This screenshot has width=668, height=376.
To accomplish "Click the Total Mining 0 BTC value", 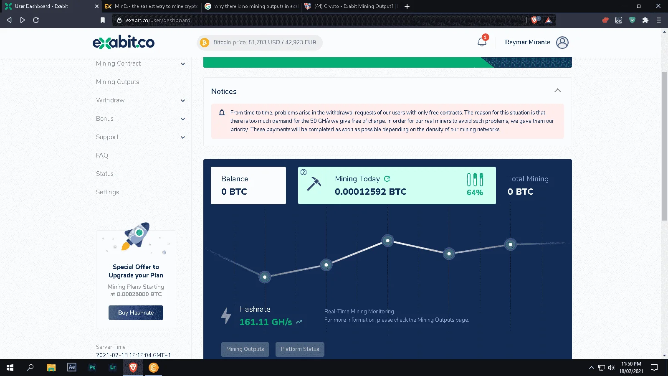I will [x=521, y=192].
